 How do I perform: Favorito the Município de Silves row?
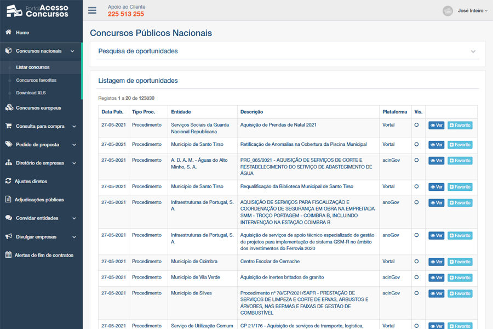[x=460, y=293]
